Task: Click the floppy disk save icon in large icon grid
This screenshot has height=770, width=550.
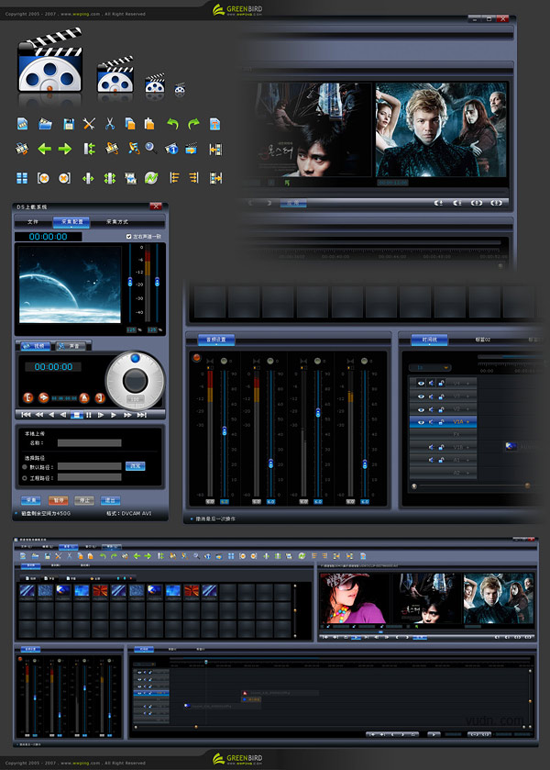Action: [69, 124]
